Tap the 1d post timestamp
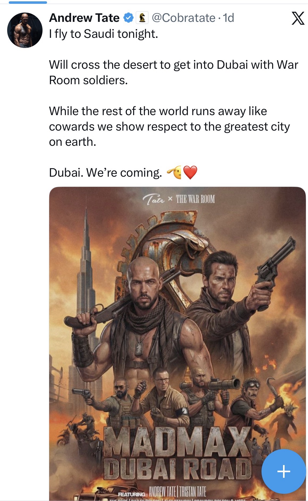 229,18
